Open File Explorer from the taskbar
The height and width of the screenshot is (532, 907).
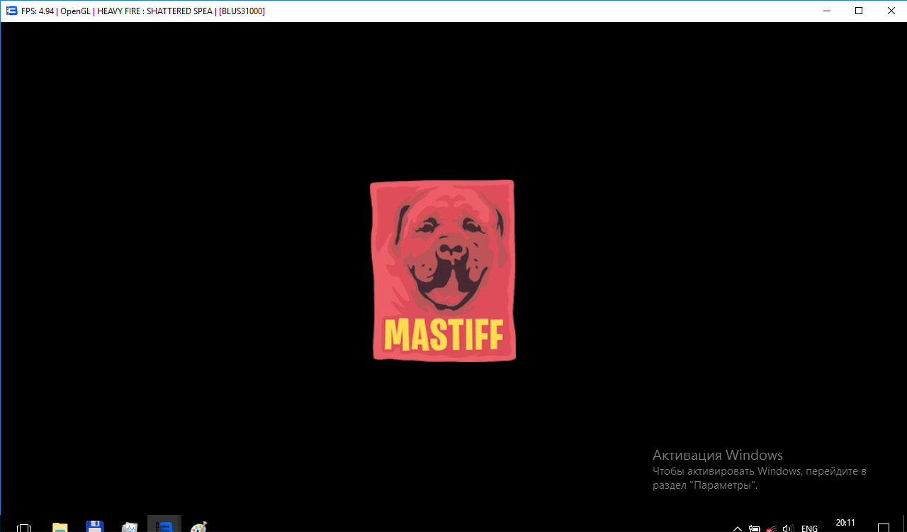[60, 527]
